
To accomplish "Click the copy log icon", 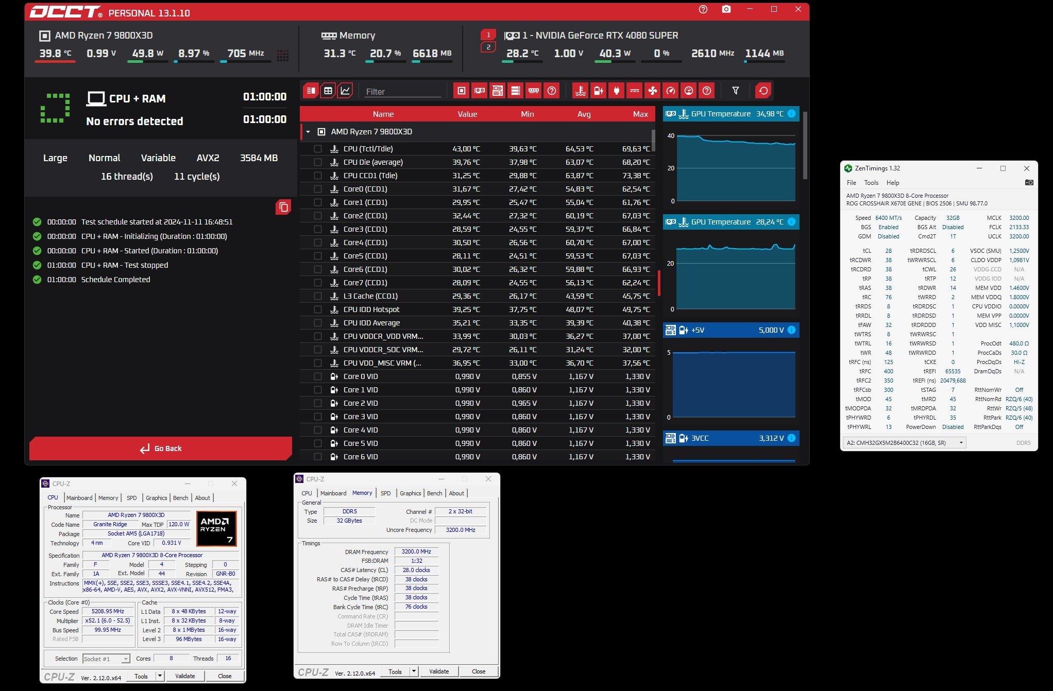I will point(283,207).
